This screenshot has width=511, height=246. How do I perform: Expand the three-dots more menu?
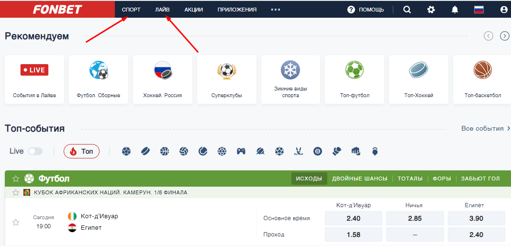click(x=275, y=10)
